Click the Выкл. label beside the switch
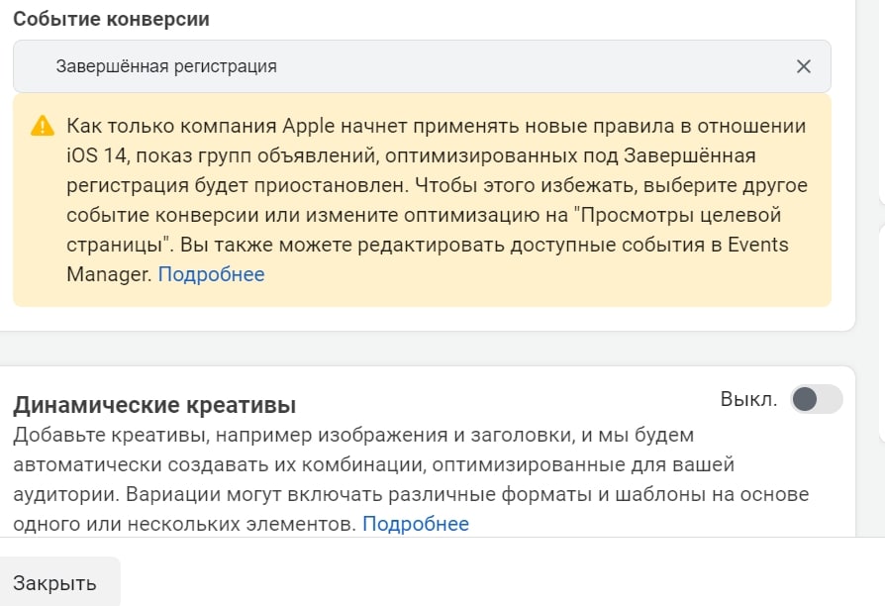Screen dimensions: 885x606 click(748, 399)
